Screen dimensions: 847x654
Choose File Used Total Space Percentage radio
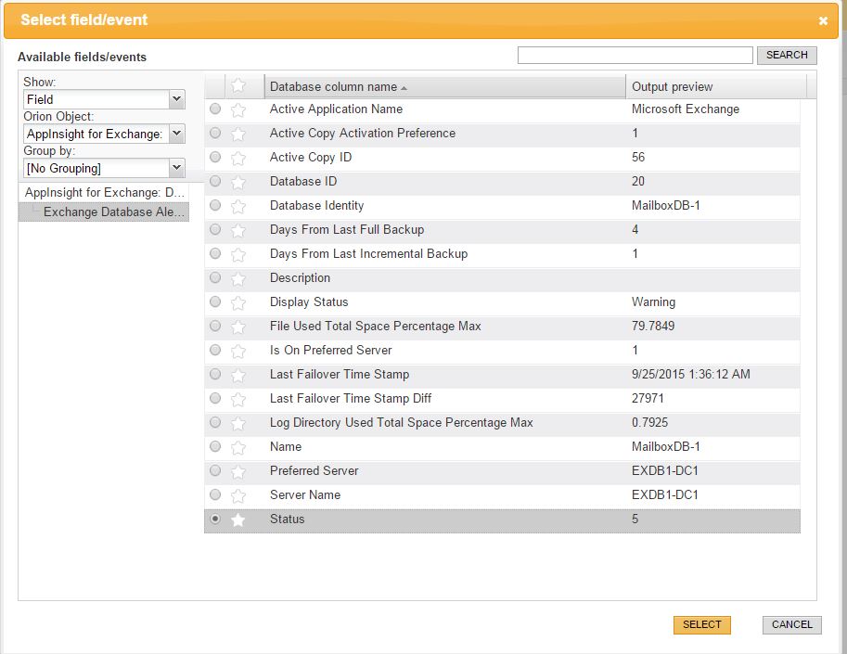[x=215, y=326]
